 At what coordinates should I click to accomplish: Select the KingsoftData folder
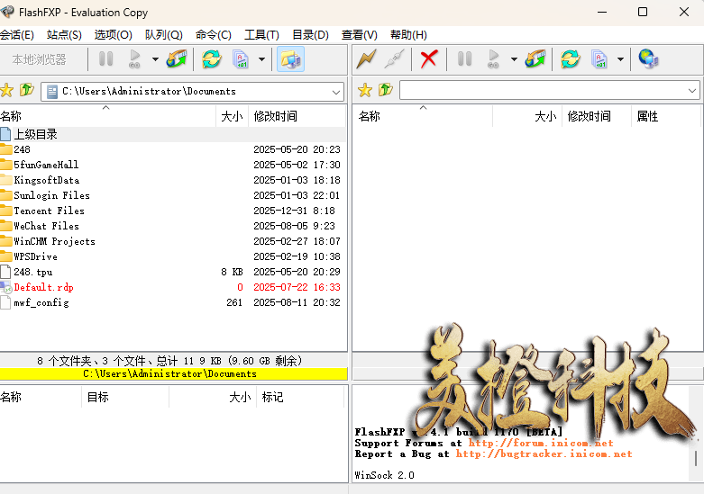point(173,180)
